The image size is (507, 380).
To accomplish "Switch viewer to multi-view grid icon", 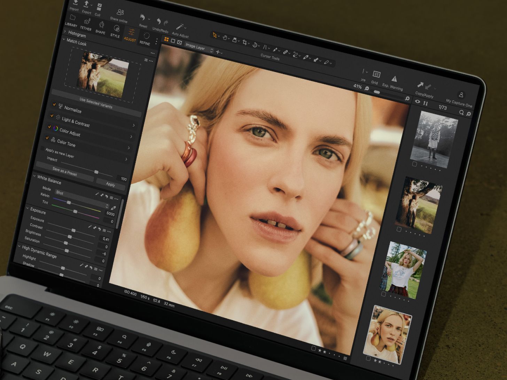I will [166, 39].
